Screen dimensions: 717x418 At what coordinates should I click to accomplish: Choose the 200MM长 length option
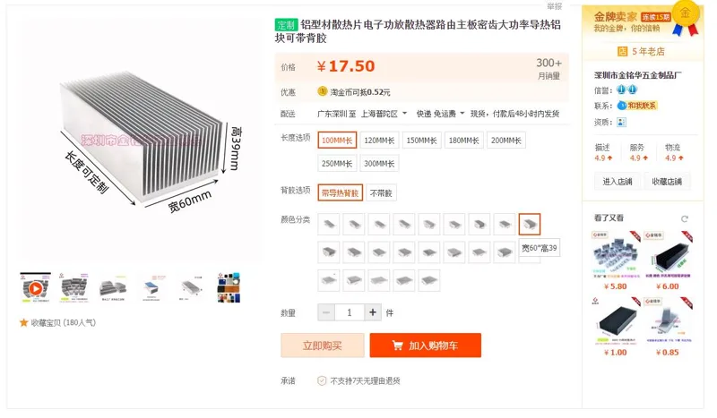pos(506,141)
